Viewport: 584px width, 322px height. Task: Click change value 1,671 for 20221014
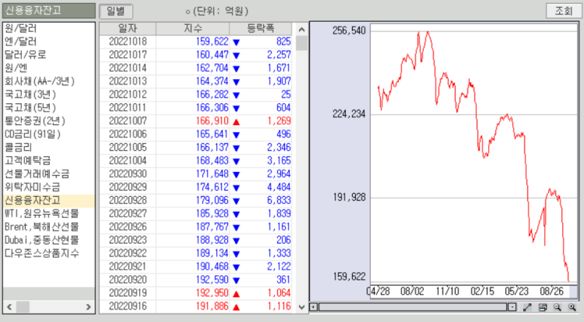[279, 68]
